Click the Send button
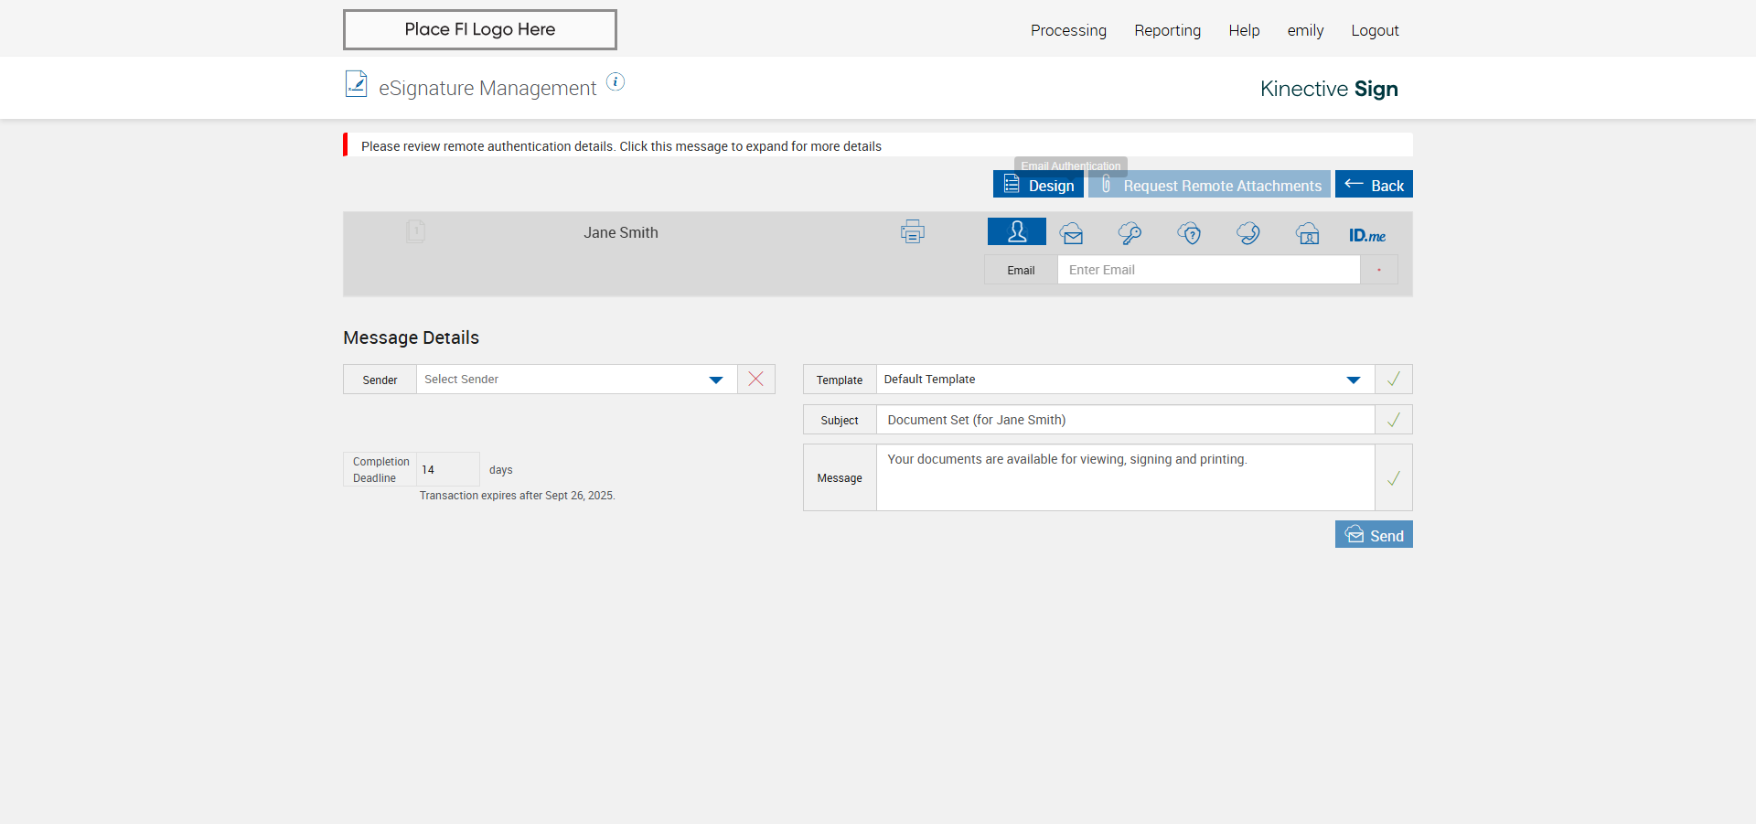 point(1374,535)
